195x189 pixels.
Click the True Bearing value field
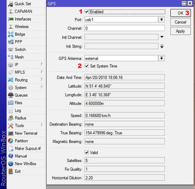click(125, 133)
